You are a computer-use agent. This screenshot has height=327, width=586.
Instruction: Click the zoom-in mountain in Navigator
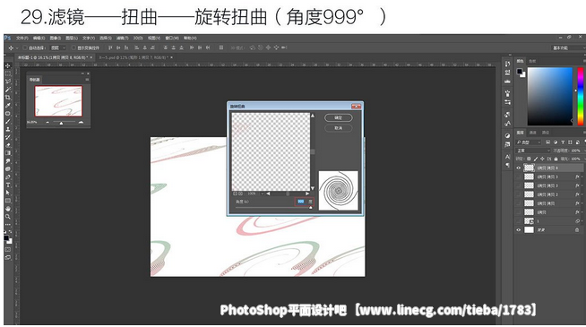pyautogui.click(x=81, y=122)
